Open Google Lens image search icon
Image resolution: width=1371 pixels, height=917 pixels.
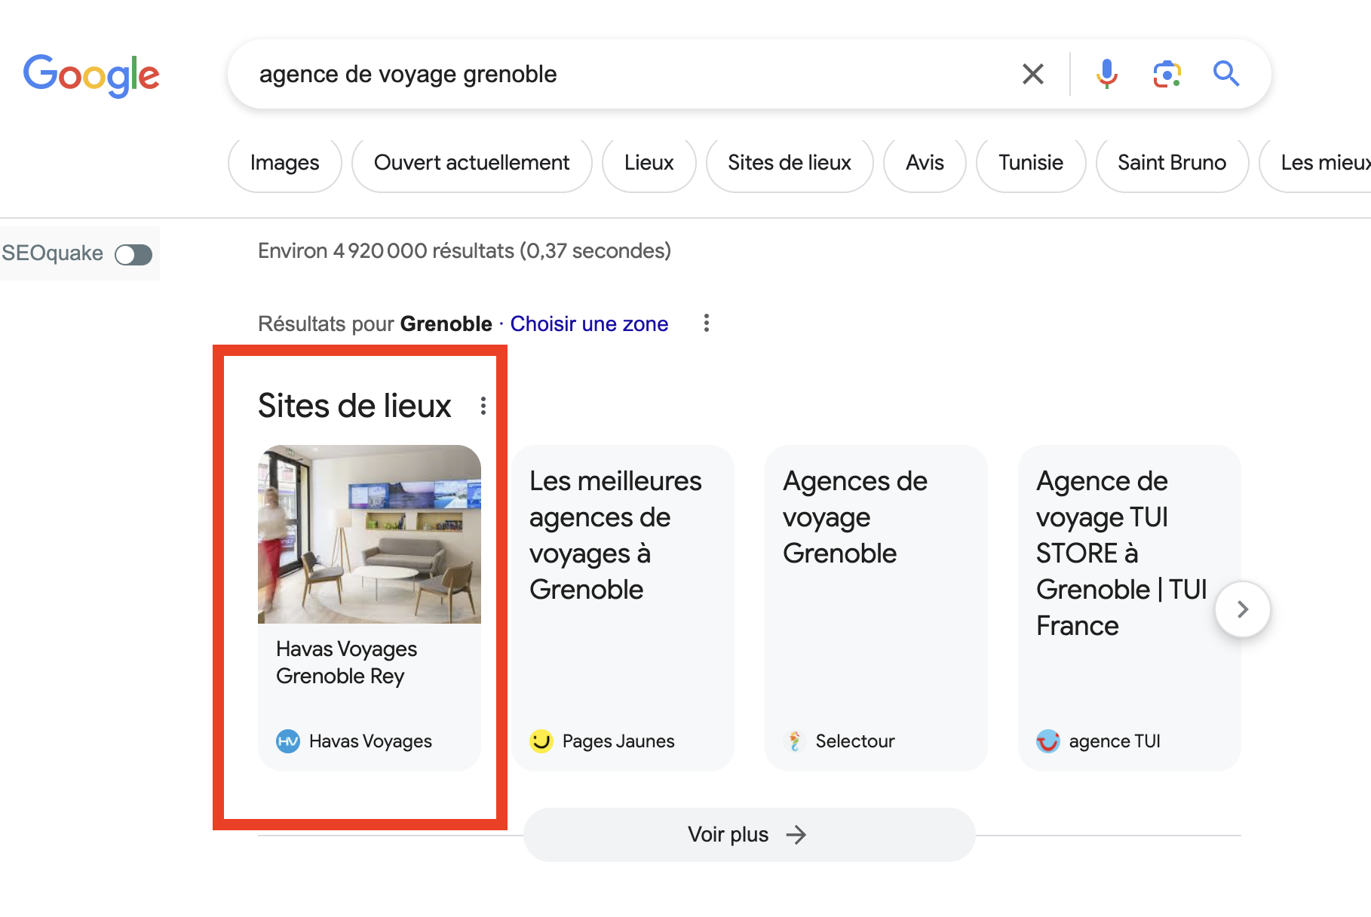coord(1167,74)
